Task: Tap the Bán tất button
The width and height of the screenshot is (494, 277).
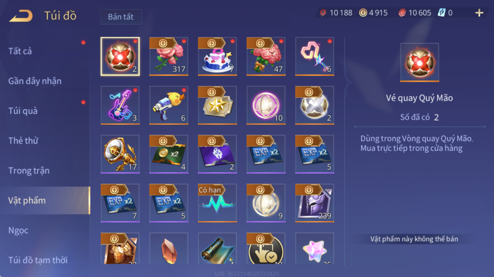Action: pyautogui.click(x=121, y=17)
